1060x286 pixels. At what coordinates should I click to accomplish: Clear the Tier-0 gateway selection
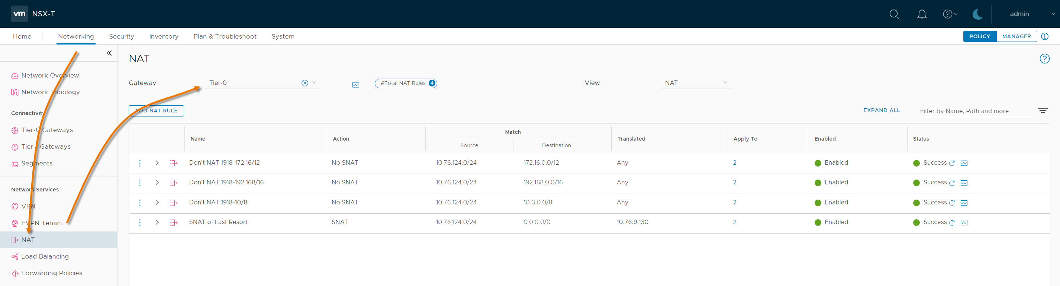(x=305, y=83)
